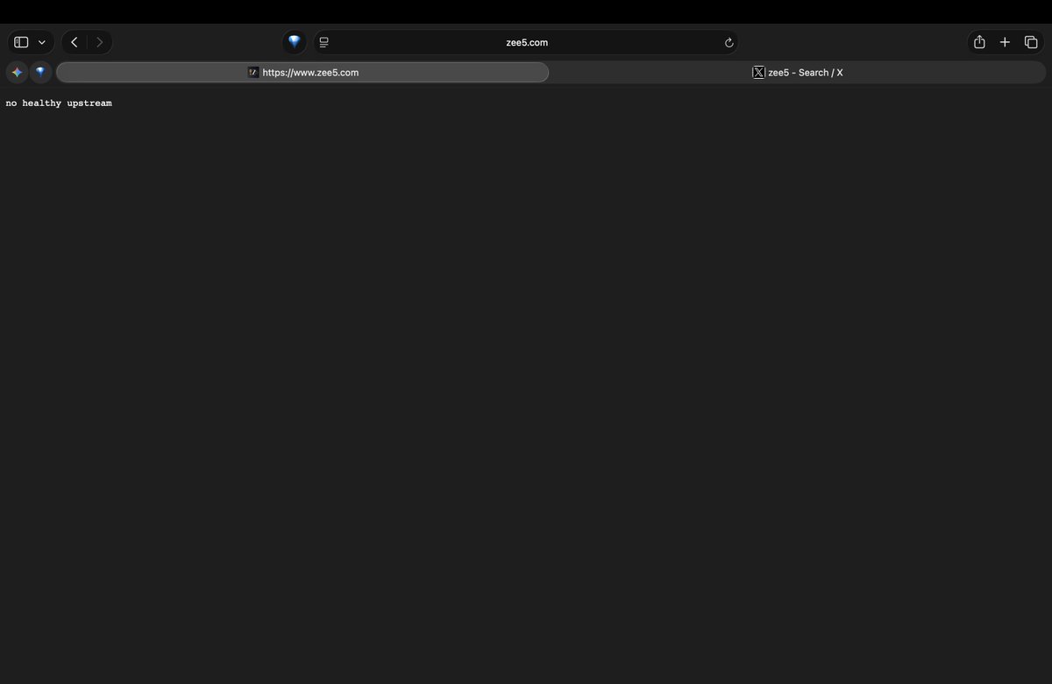
Task: Open the blue gem pinned tab
Action: [x=40, y=72]
